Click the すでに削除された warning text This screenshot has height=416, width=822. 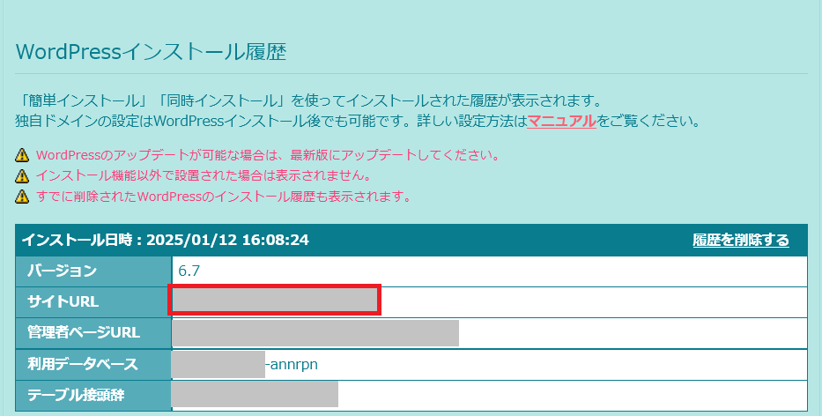coord(224,196)
